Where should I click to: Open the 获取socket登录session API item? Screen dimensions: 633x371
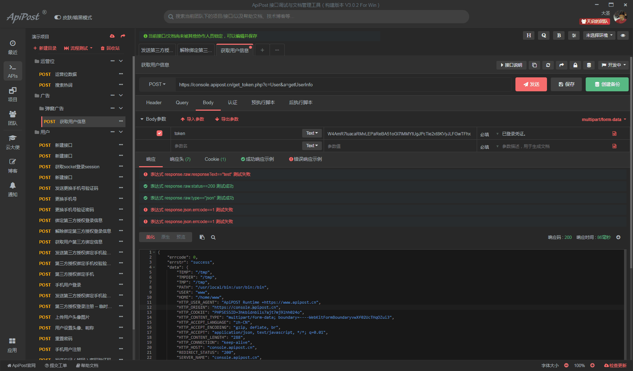[x=77, y=167]
